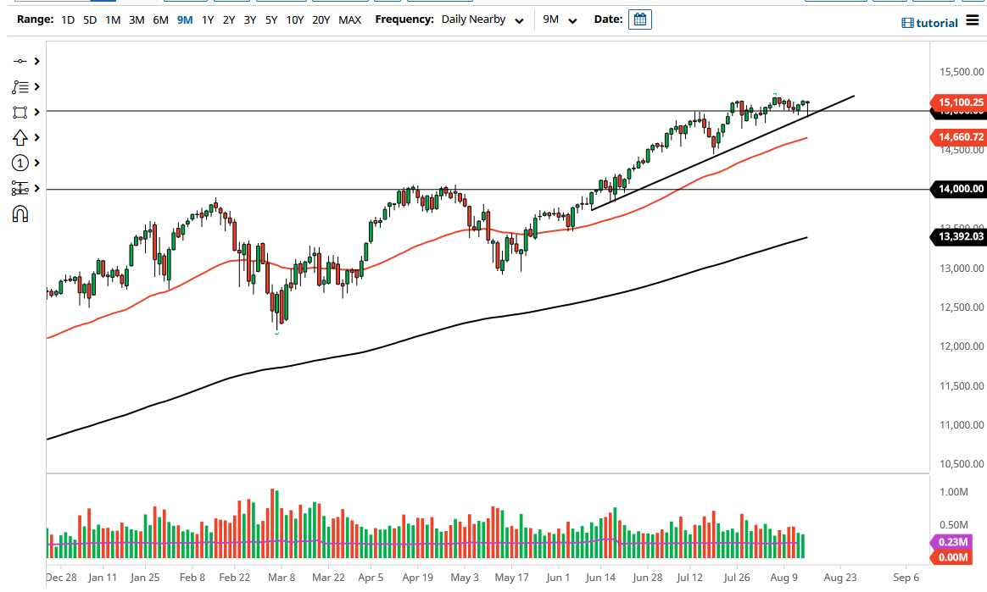Switch to the MAX range tab
This screenshot has width=987, height=592.
pyautogui.click(x=350, y=19)
